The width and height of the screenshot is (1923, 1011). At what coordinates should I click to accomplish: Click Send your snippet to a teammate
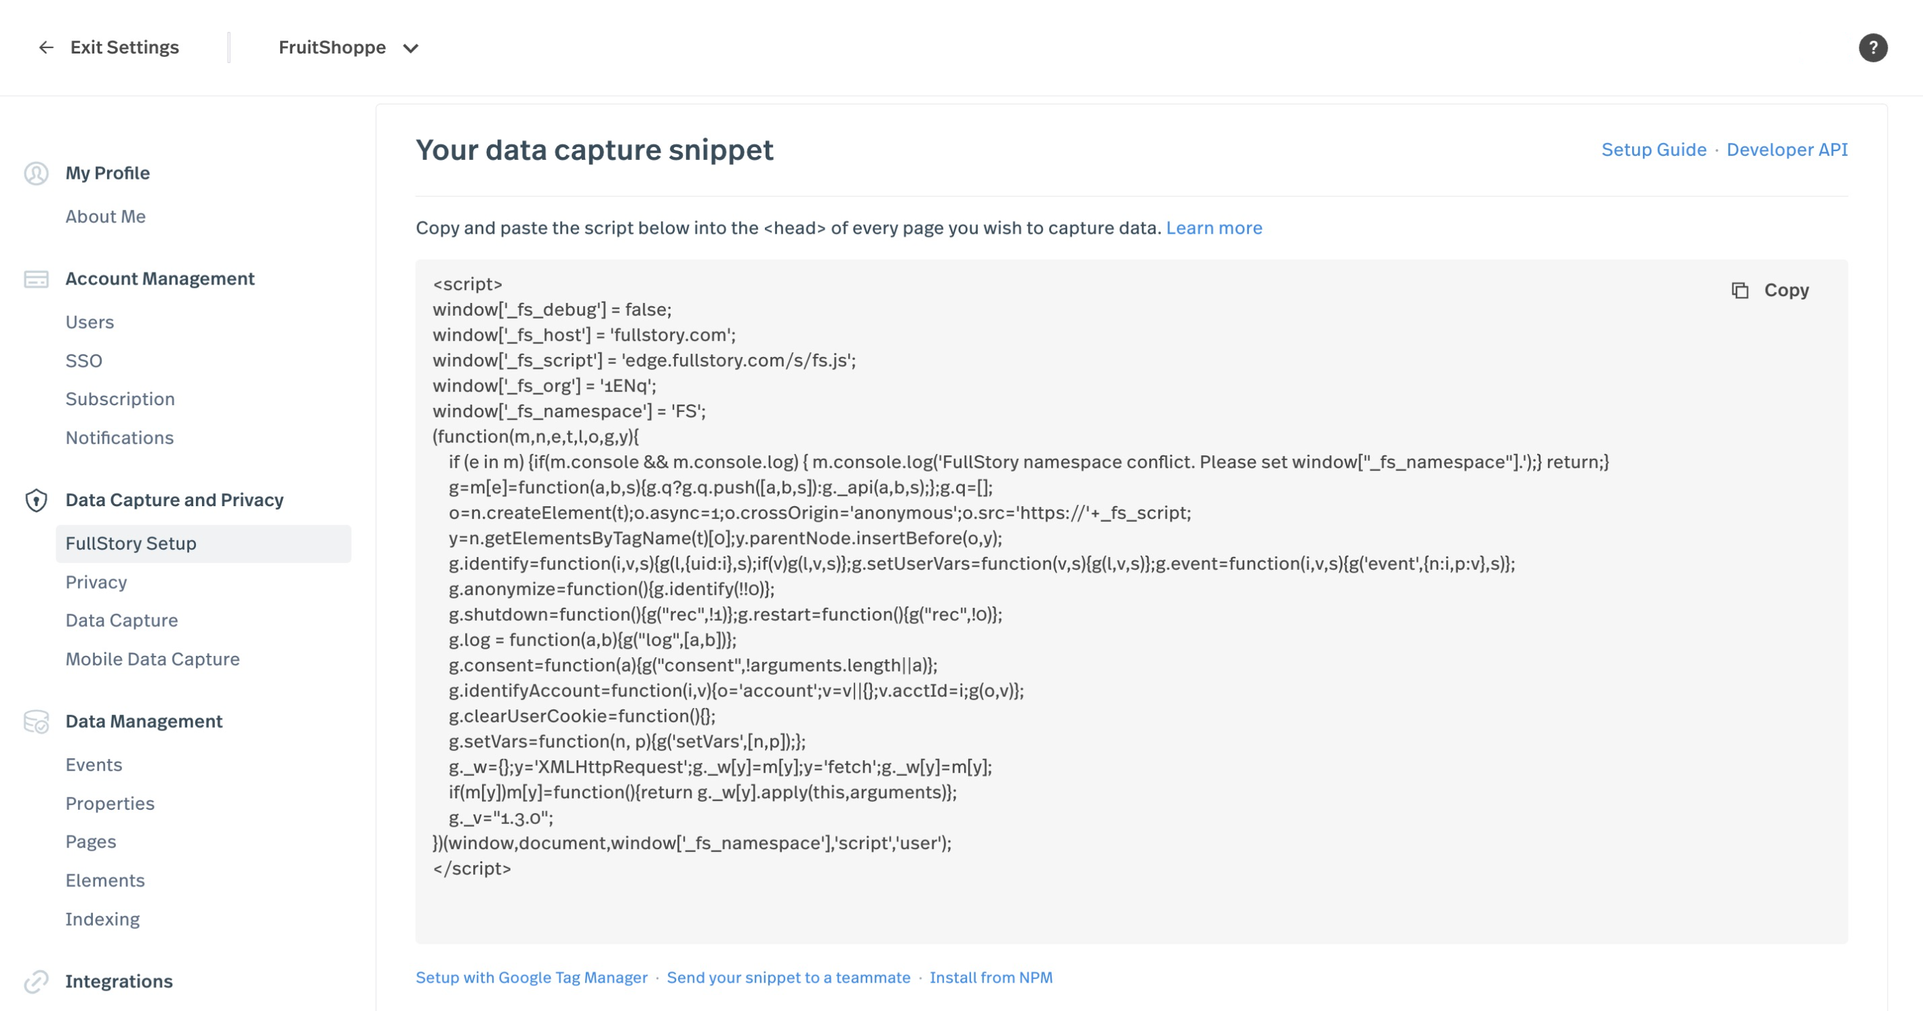tap(789, 977)
